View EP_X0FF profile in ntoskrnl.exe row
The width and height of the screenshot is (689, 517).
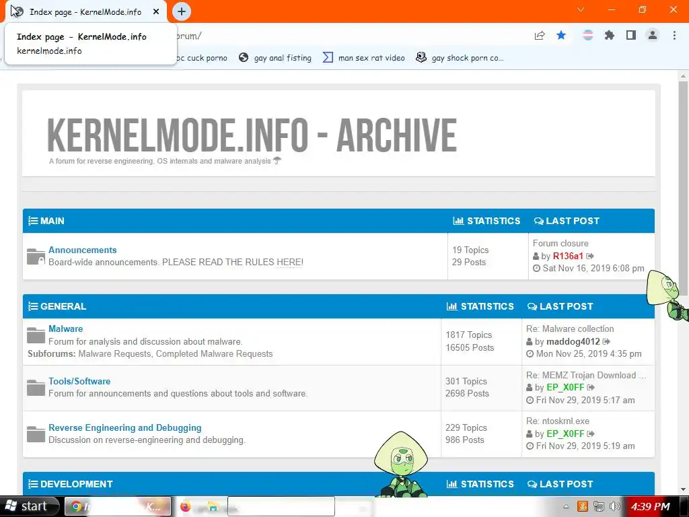coord(565,434)
